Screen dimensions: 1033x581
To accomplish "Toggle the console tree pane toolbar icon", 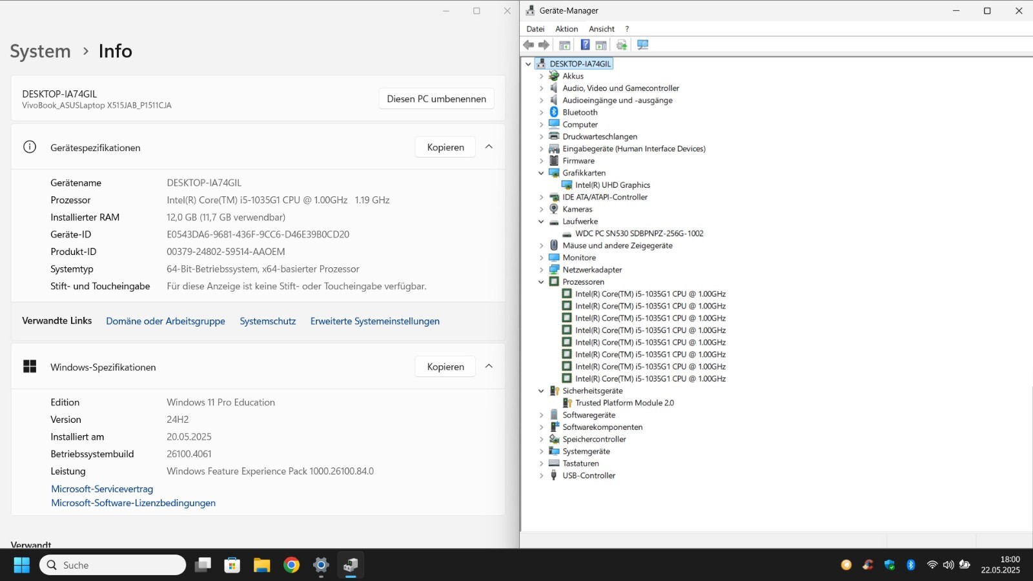I will [x=565, y=45].
